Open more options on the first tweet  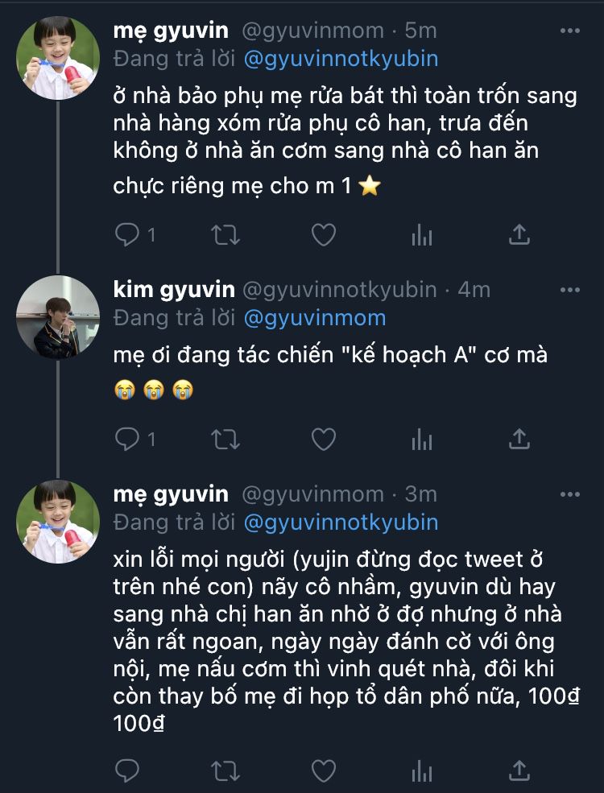click(x=569, y=31)
